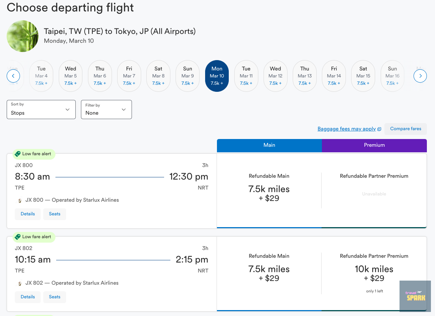Image resolution: width=435 pixels, height=316 pixels.
Task: Open the Filter by None dropdown
Action: tap(106, 110)
